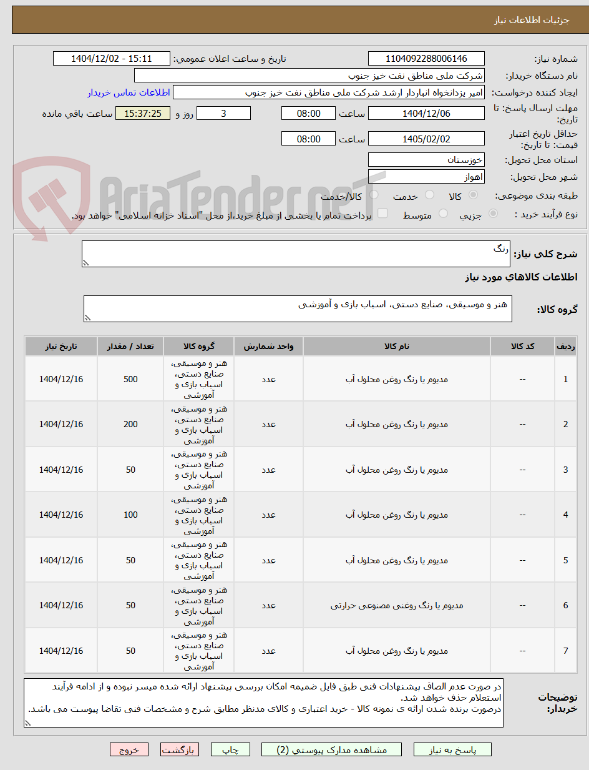
Task: Select the خدمت radio button
Action: (x=429, y=195)
